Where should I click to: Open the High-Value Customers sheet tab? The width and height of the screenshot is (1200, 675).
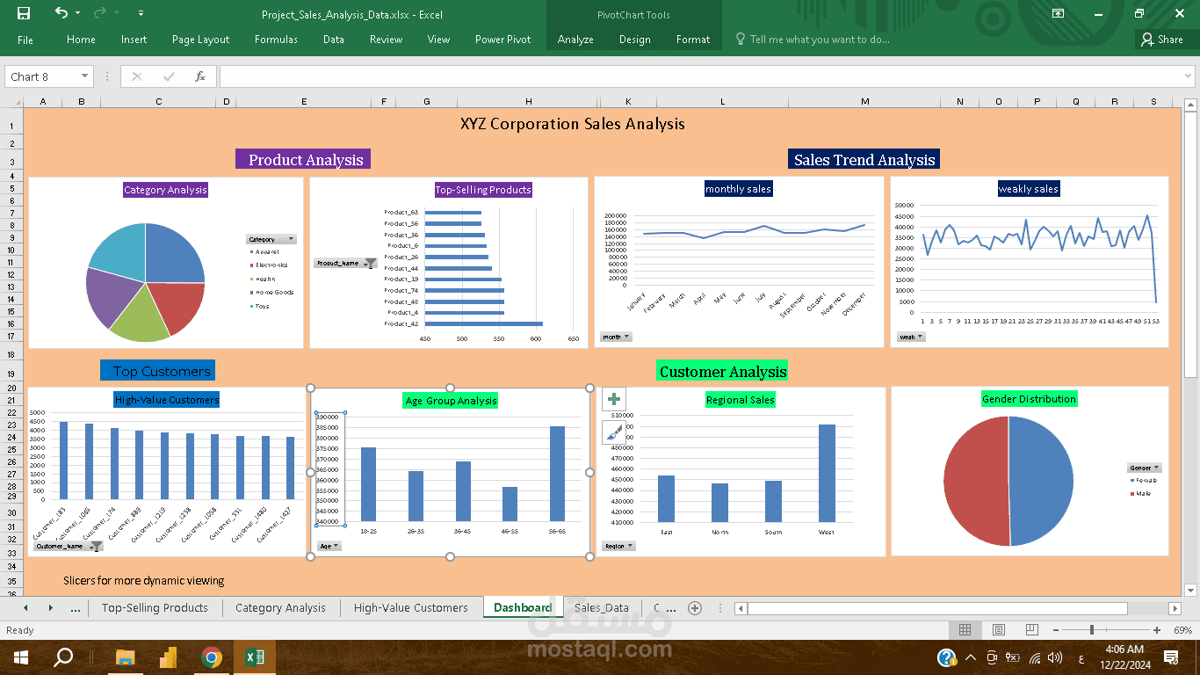411,607
